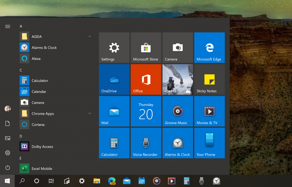Open Task View on taskbar
The height and width of the screenshot is (187, 292).
[x=51, y=181]
